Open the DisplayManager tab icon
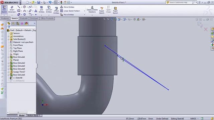Image resolution: width=214 pixels, height=120 pixels. (x=26, y=23)
